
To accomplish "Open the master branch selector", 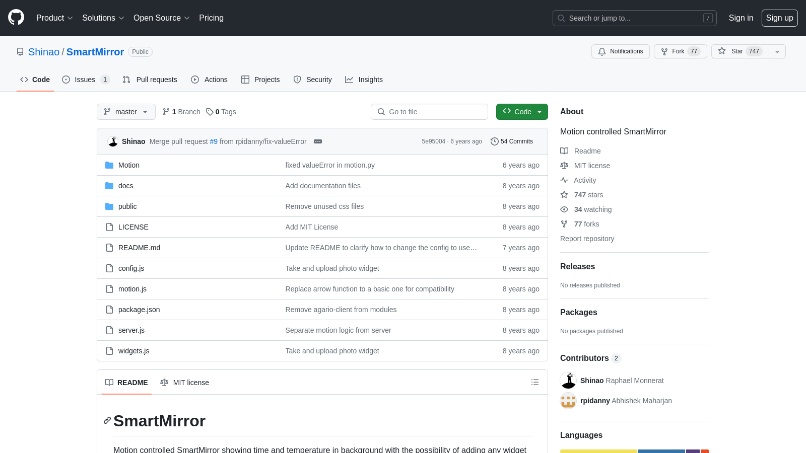I will click(126, 112).
